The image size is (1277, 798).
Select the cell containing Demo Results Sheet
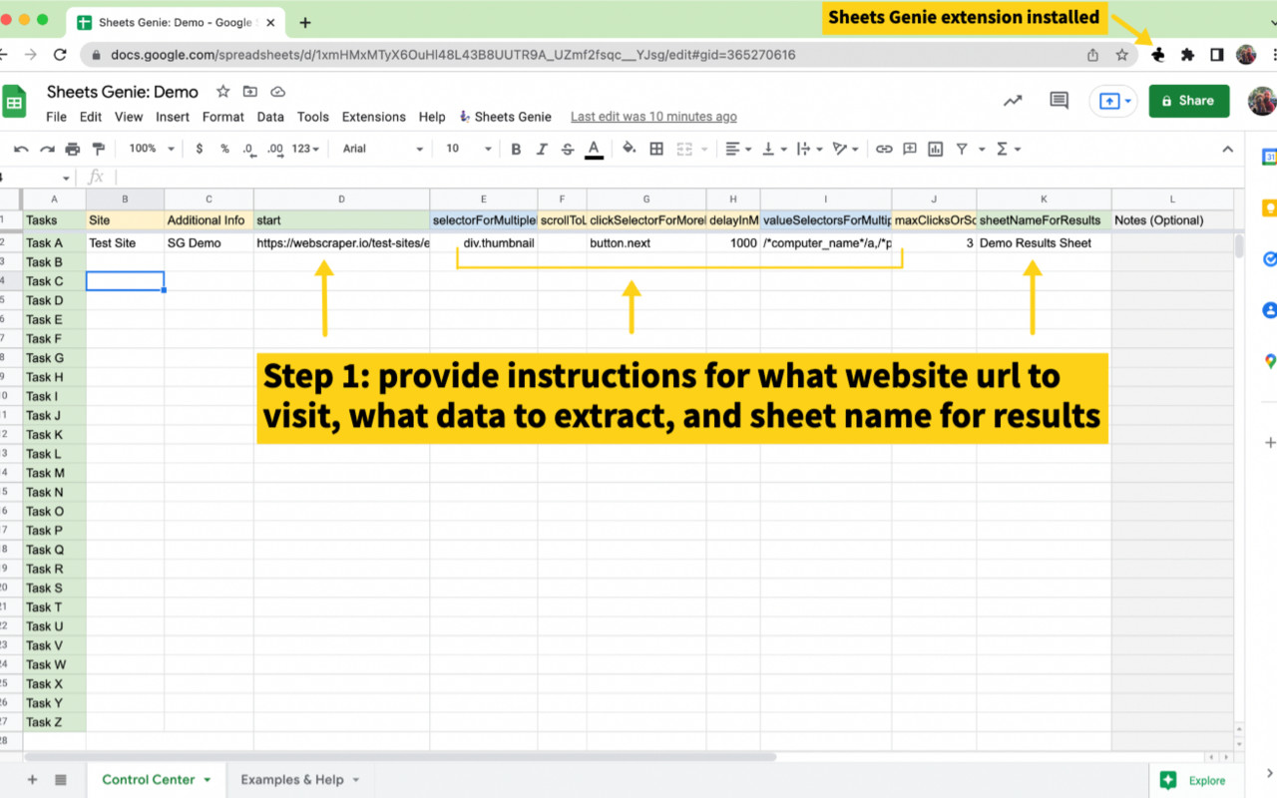tap(1044, 242)
